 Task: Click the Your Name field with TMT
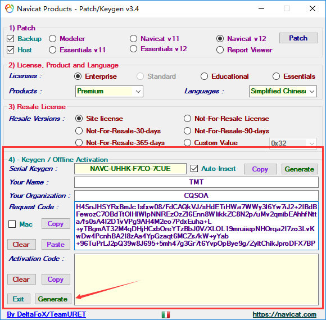(196, 182)
